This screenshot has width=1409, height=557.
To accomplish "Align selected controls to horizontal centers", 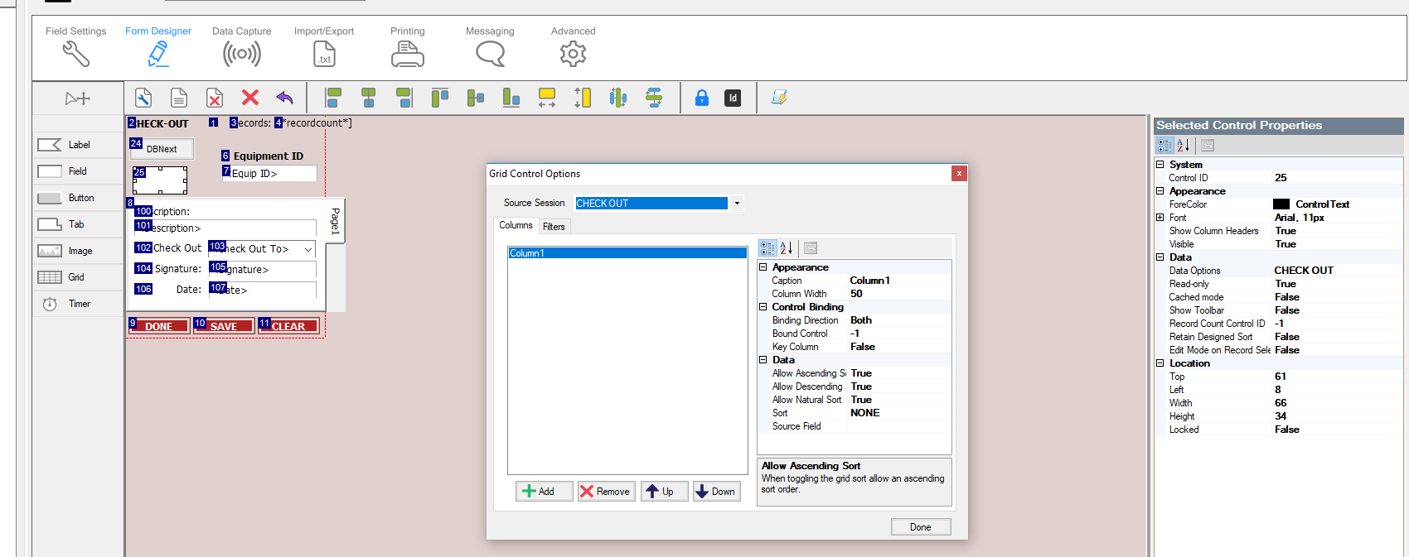I will (x=369, y=98).
